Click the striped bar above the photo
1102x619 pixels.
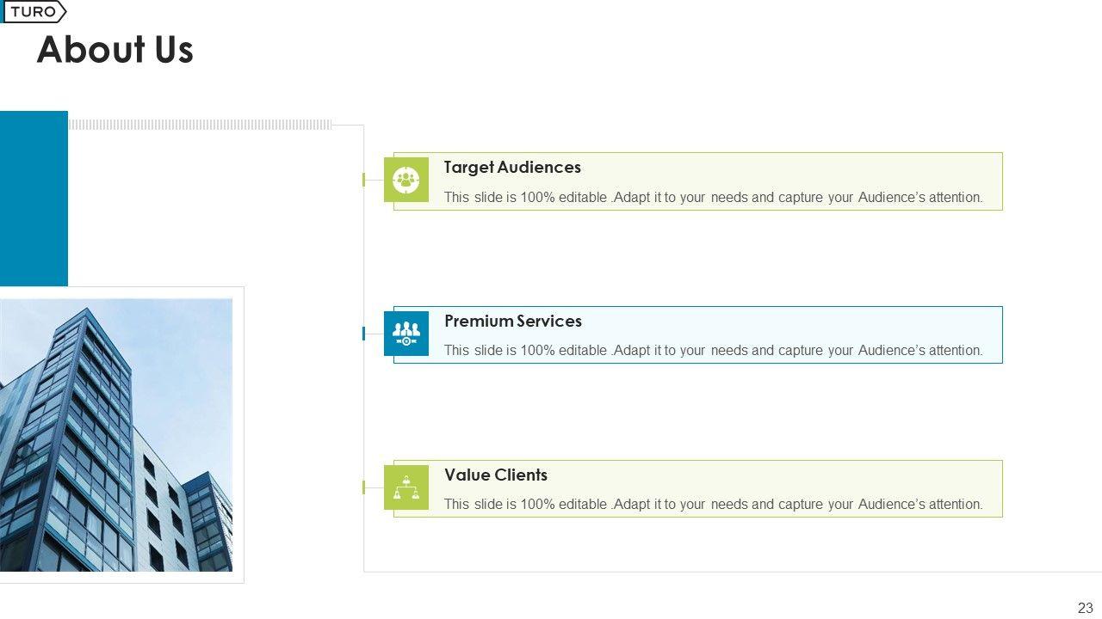coord(200,125)
